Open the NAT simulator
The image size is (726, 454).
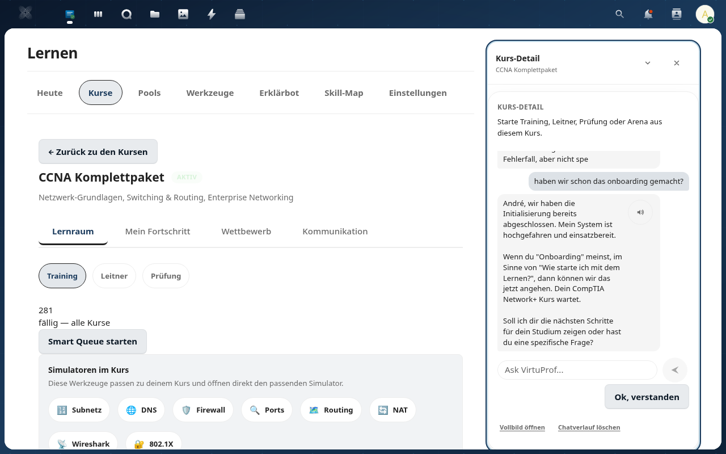coord(392,410)
